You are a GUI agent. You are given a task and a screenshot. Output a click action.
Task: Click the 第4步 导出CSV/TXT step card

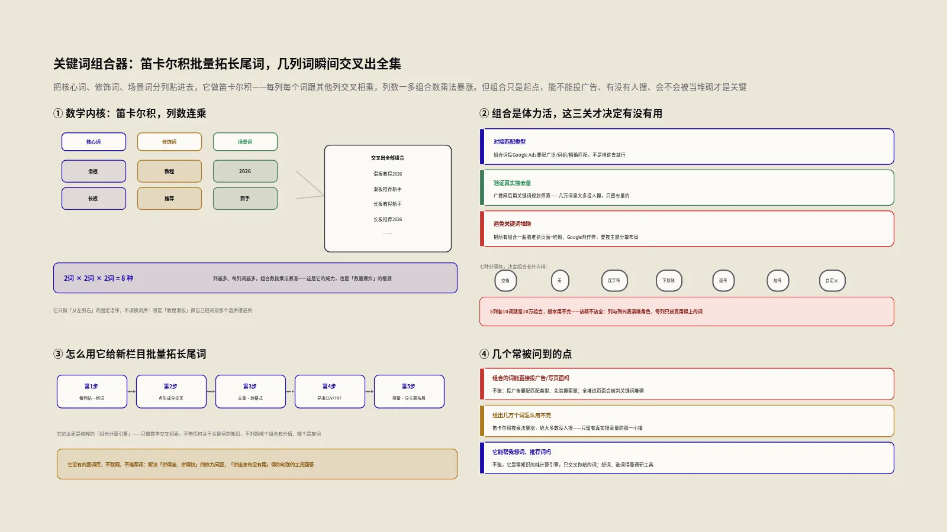(x=330, y=391)
